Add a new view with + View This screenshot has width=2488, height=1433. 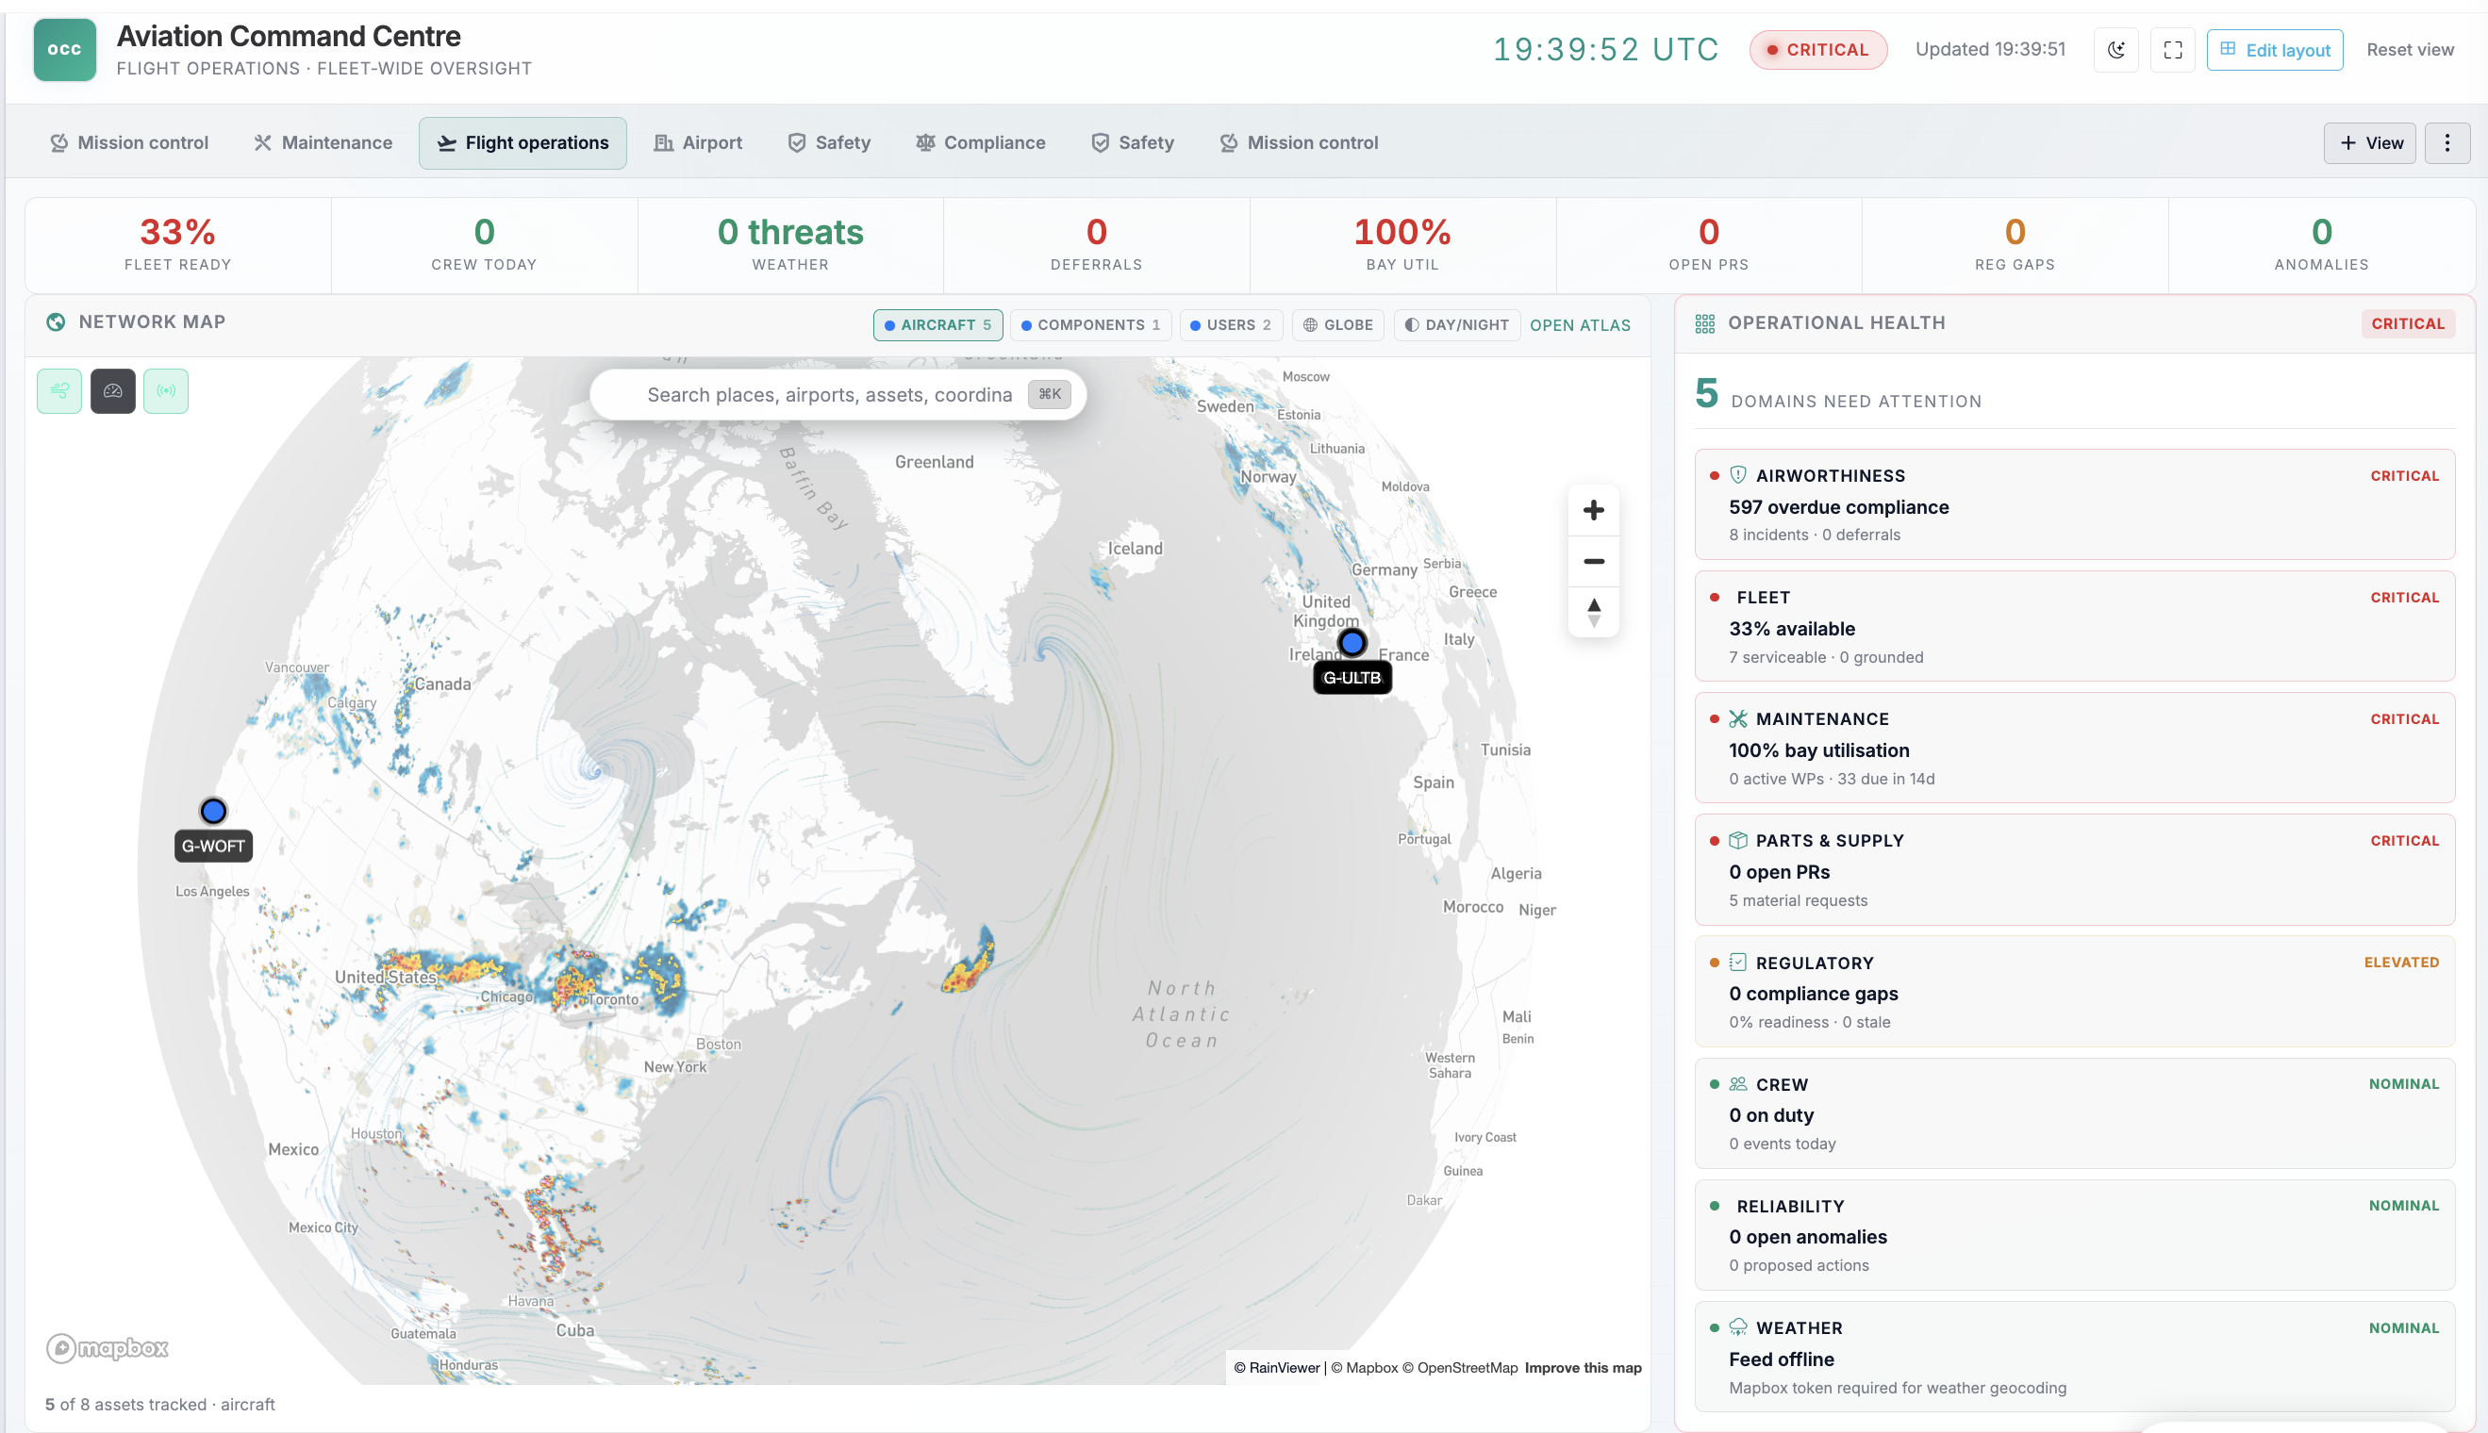click(x=2369, y=142)
